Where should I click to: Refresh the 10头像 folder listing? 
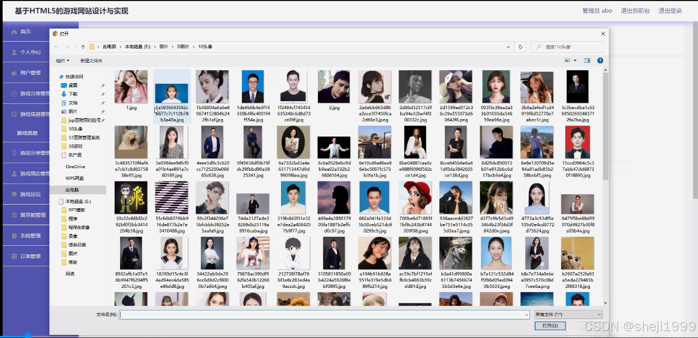pyautogui.click(x=521, y=47)
